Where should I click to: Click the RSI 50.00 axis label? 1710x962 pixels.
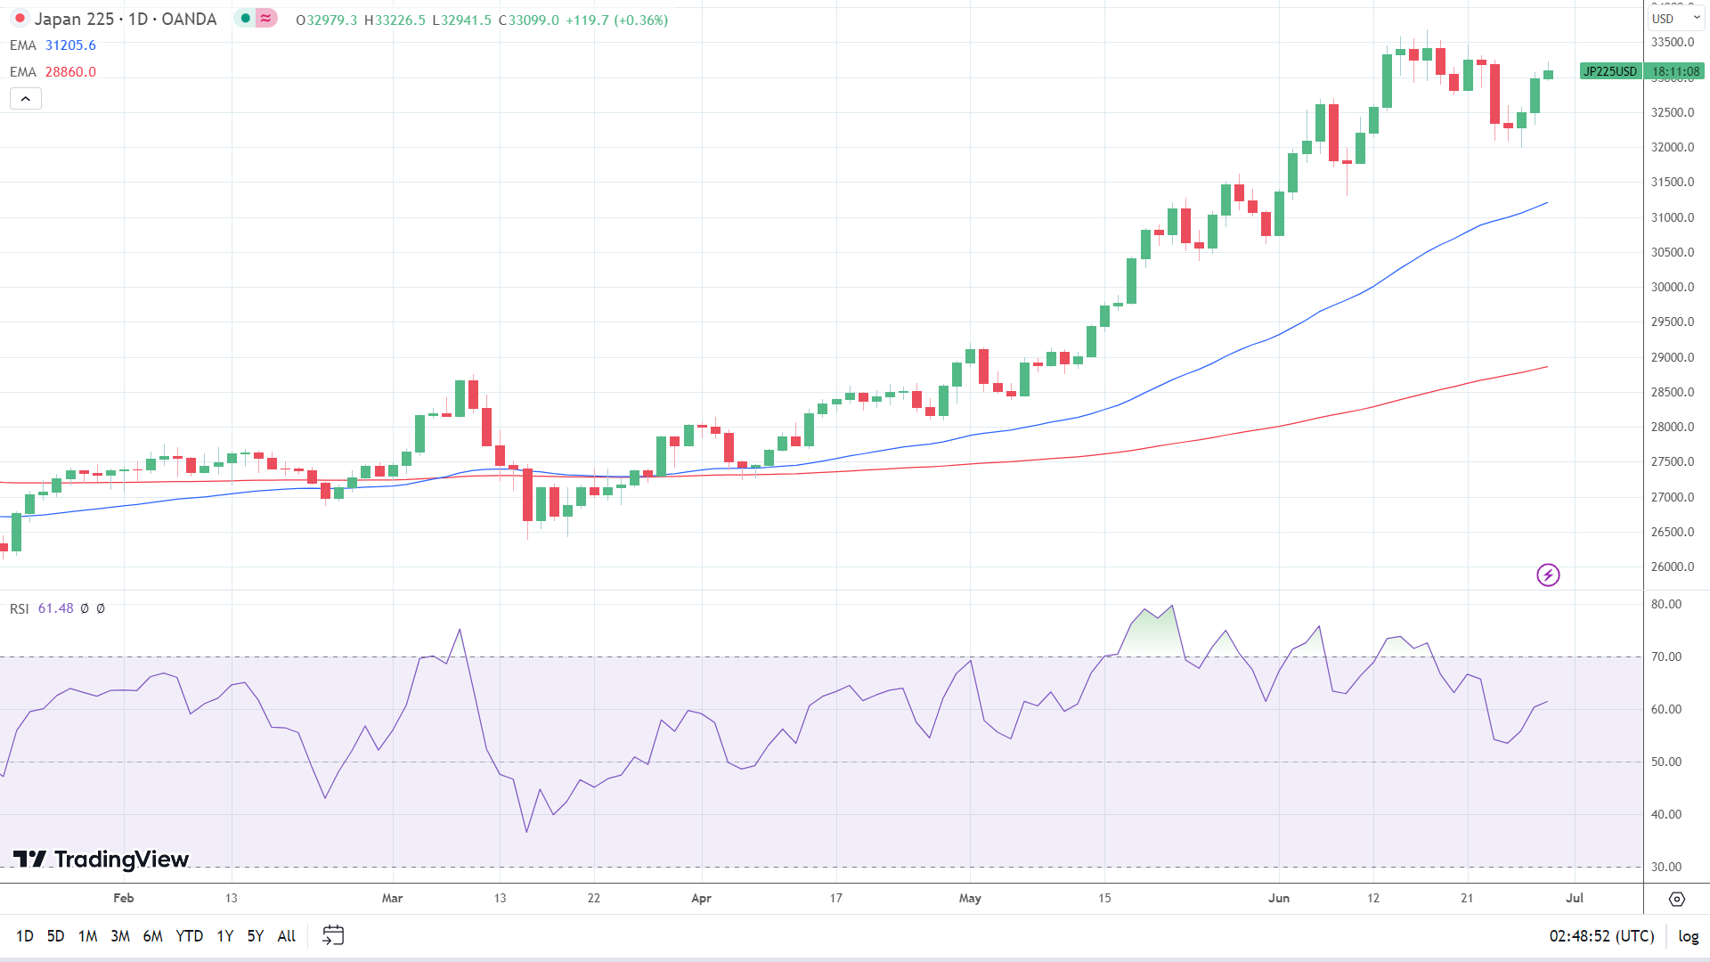[1666, 762]
